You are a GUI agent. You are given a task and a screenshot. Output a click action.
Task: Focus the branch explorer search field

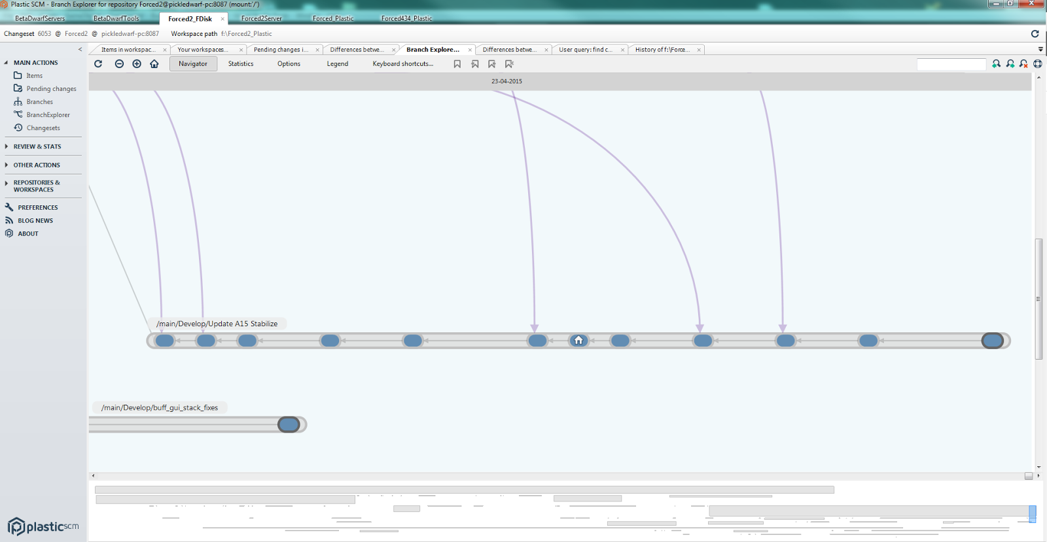point(951,64)
